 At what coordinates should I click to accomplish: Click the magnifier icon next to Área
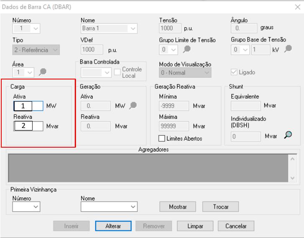[x=43, y=73]
